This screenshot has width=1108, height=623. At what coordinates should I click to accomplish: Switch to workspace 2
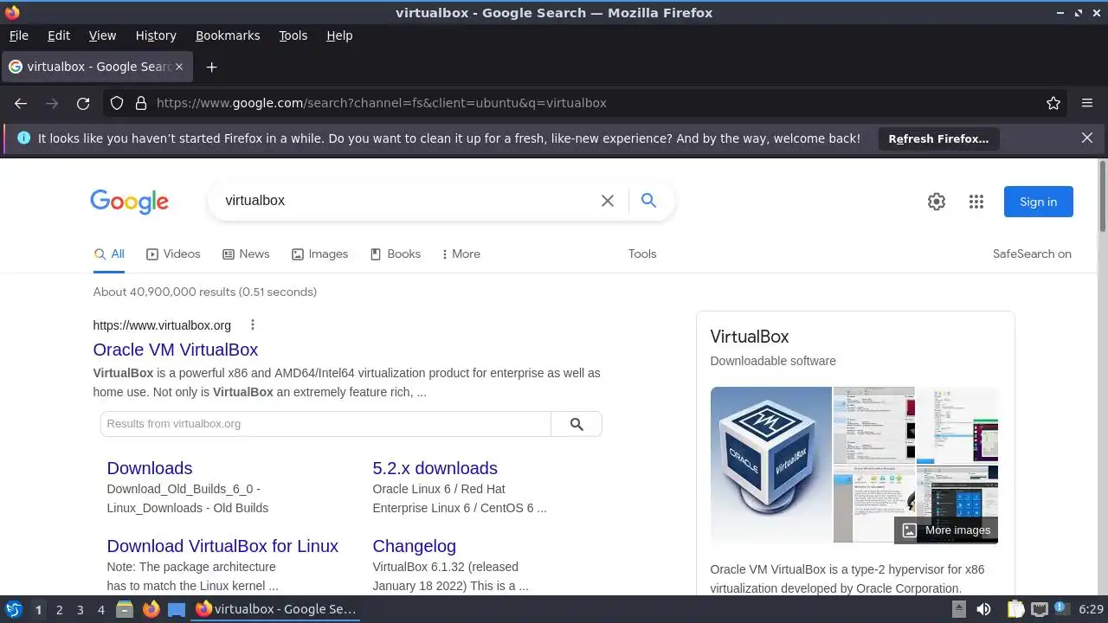coord(59,610)
